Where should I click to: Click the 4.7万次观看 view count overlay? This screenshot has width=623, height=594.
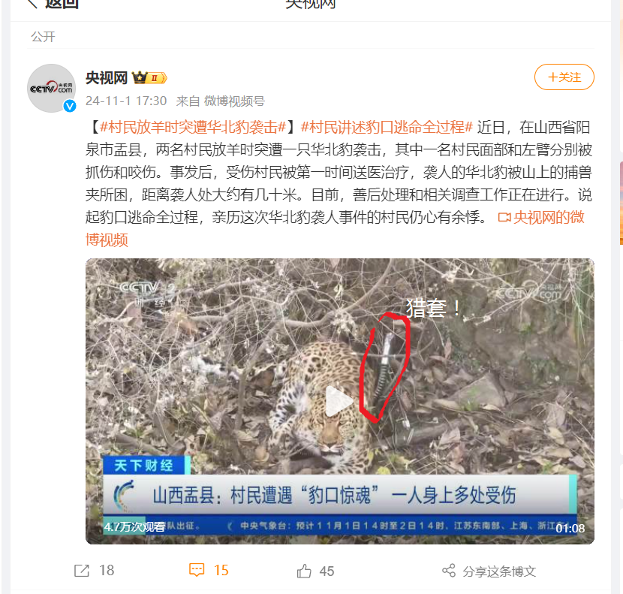click(x=134, y=527)
